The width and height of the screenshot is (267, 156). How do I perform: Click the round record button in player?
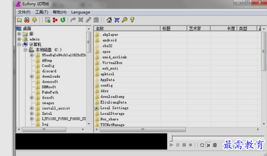pos(191,145)
